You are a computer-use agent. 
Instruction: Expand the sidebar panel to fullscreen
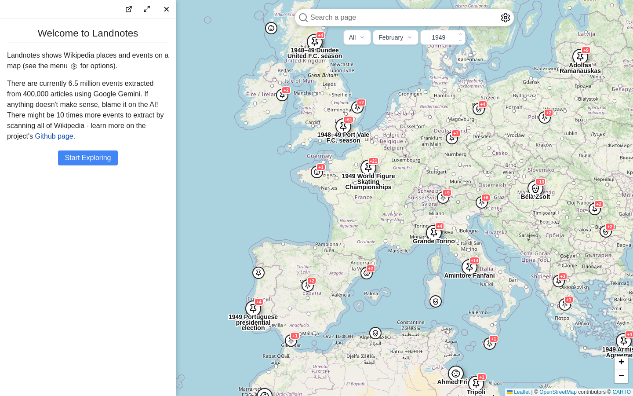pos(147,9)
